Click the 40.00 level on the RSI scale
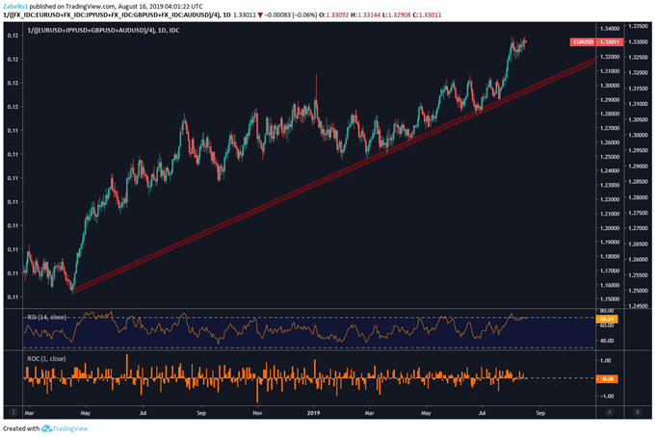Image resolution: width=655 pixels, height=437 pixels. [x=607, y=341]
